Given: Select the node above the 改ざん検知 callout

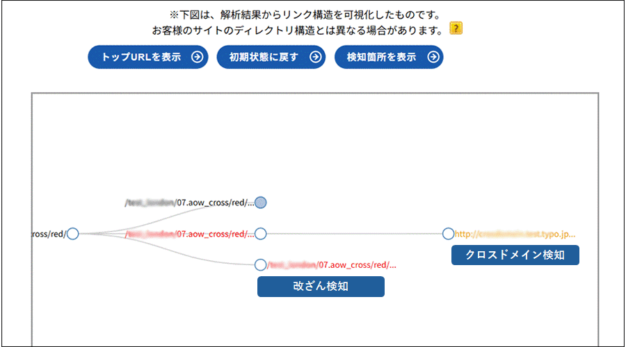Looking at the screenshot, I should pyautogui.click(x=261, y=264).
